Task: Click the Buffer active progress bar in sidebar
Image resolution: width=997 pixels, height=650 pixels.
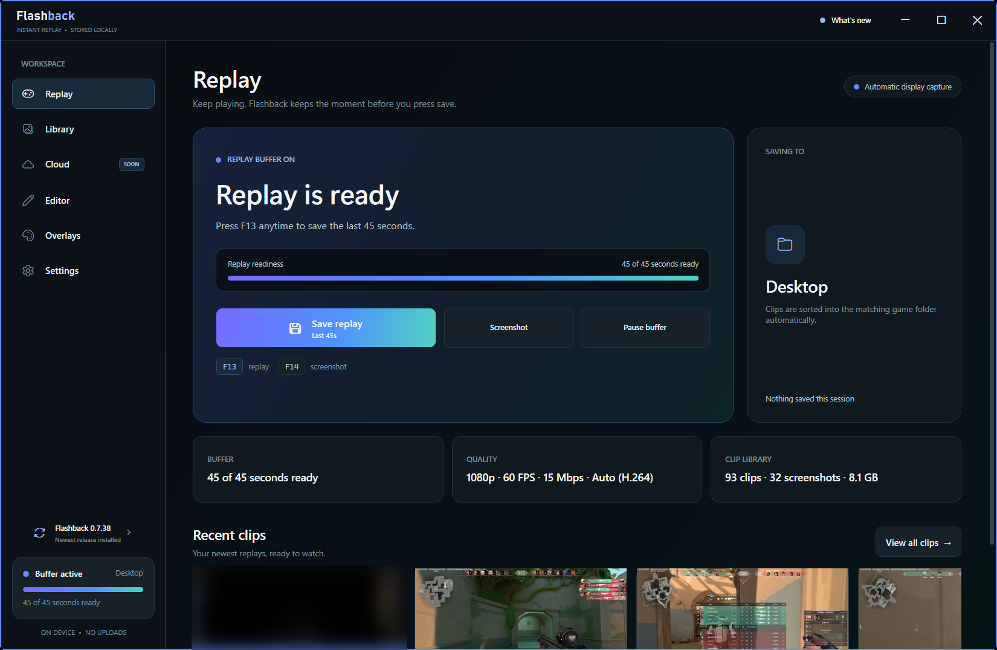Action: 83,590
